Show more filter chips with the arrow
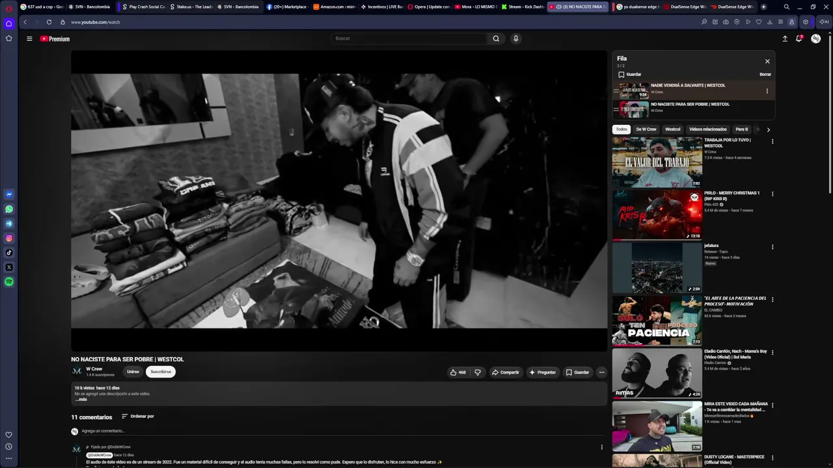 click(768, 129)
